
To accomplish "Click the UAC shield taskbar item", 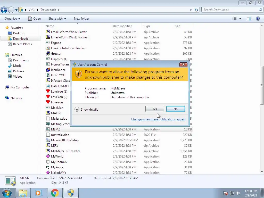I will 71,193.
